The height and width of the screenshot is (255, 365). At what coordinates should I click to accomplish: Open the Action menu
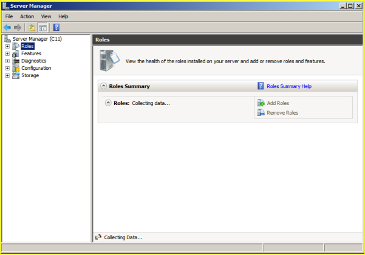click(27, 16)
